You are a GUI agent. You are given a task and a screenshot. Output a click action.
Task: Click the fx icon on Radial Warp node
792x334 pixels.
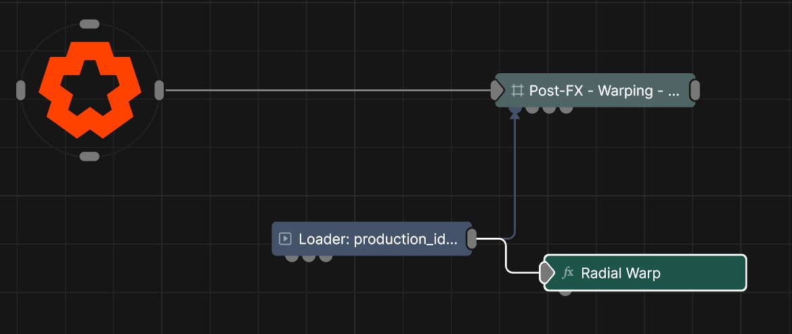coord(568,273)
